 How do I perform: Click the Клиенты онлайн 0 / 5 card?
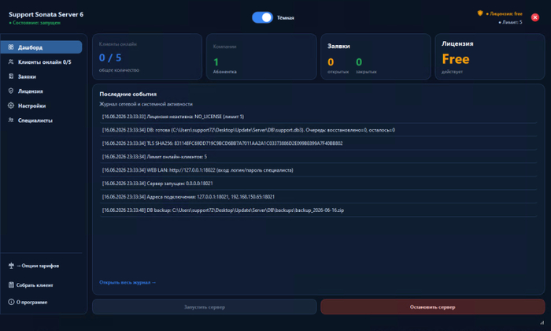point(147,57)
